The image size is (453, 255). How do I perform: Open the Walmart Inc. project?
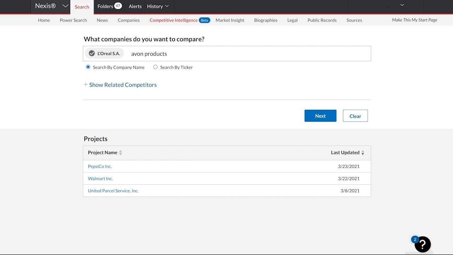[x=101, y=178]
